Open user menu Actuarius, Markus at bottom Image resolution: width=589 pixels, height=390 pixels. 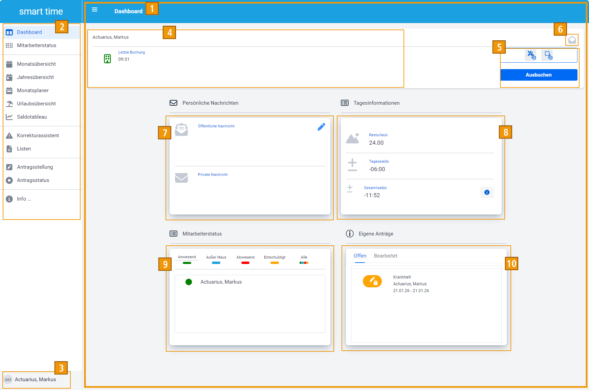[x=35, y=379]
